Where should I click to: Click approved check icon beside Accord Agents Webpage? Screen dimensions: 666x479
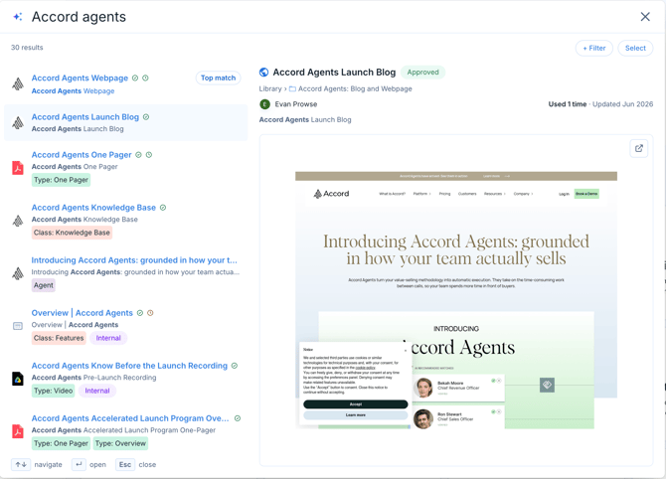pos(135,79)
